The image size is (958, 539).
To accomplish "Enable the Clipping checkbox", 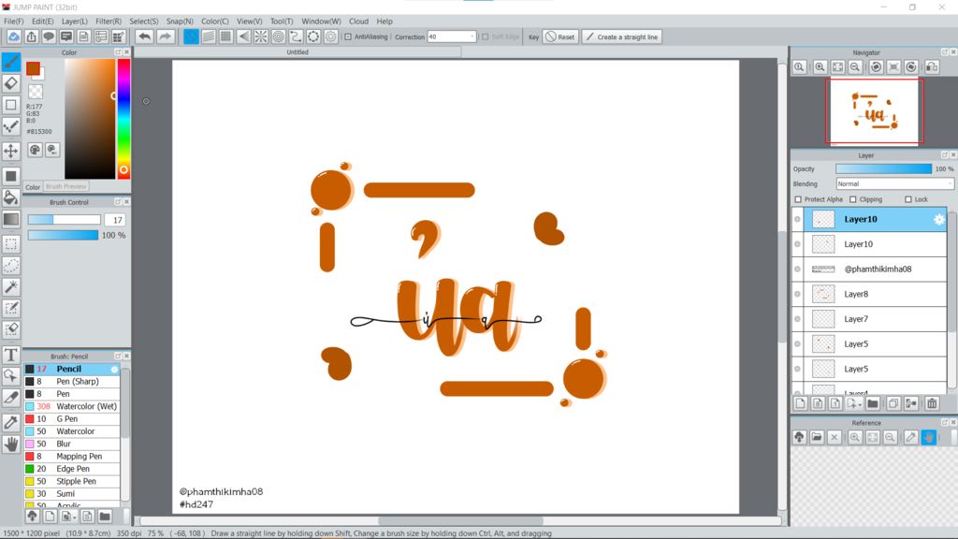I will [853, 199].
